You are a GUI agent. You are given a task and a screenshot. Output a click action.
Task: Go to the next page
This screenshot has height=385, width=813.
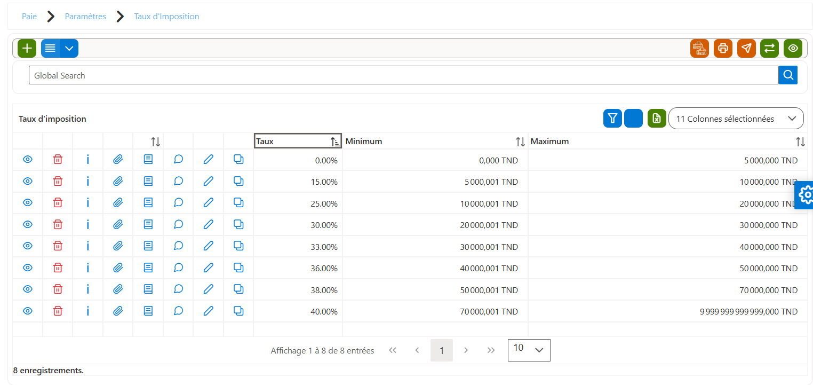(466, 350)
